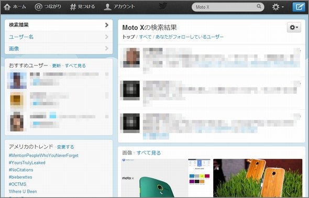This screenshot has height=198, width=309.
Task: Dismiss the second suggested user
Action: [107, 95]
